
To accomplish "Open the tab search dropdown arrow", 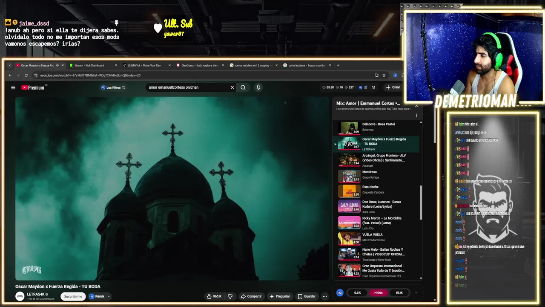I will (x=10, y=65).
